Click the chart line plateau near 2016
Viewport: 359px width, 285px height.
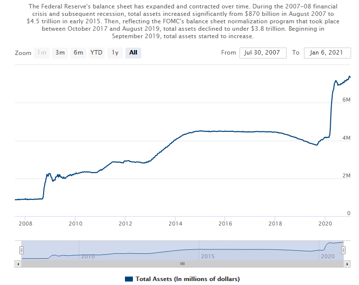point(225,131)
